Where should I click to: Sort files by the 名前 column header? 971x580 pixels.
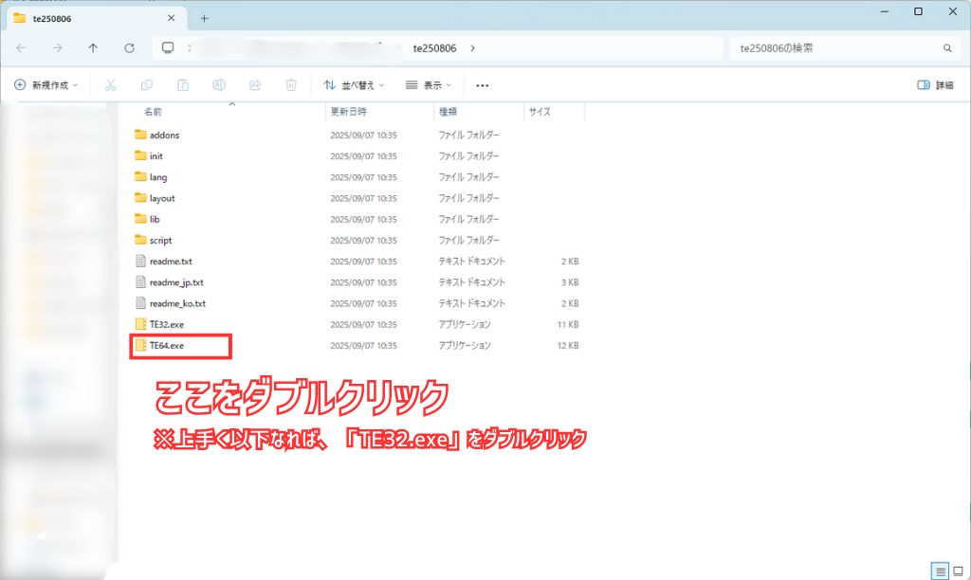(152, 111)
